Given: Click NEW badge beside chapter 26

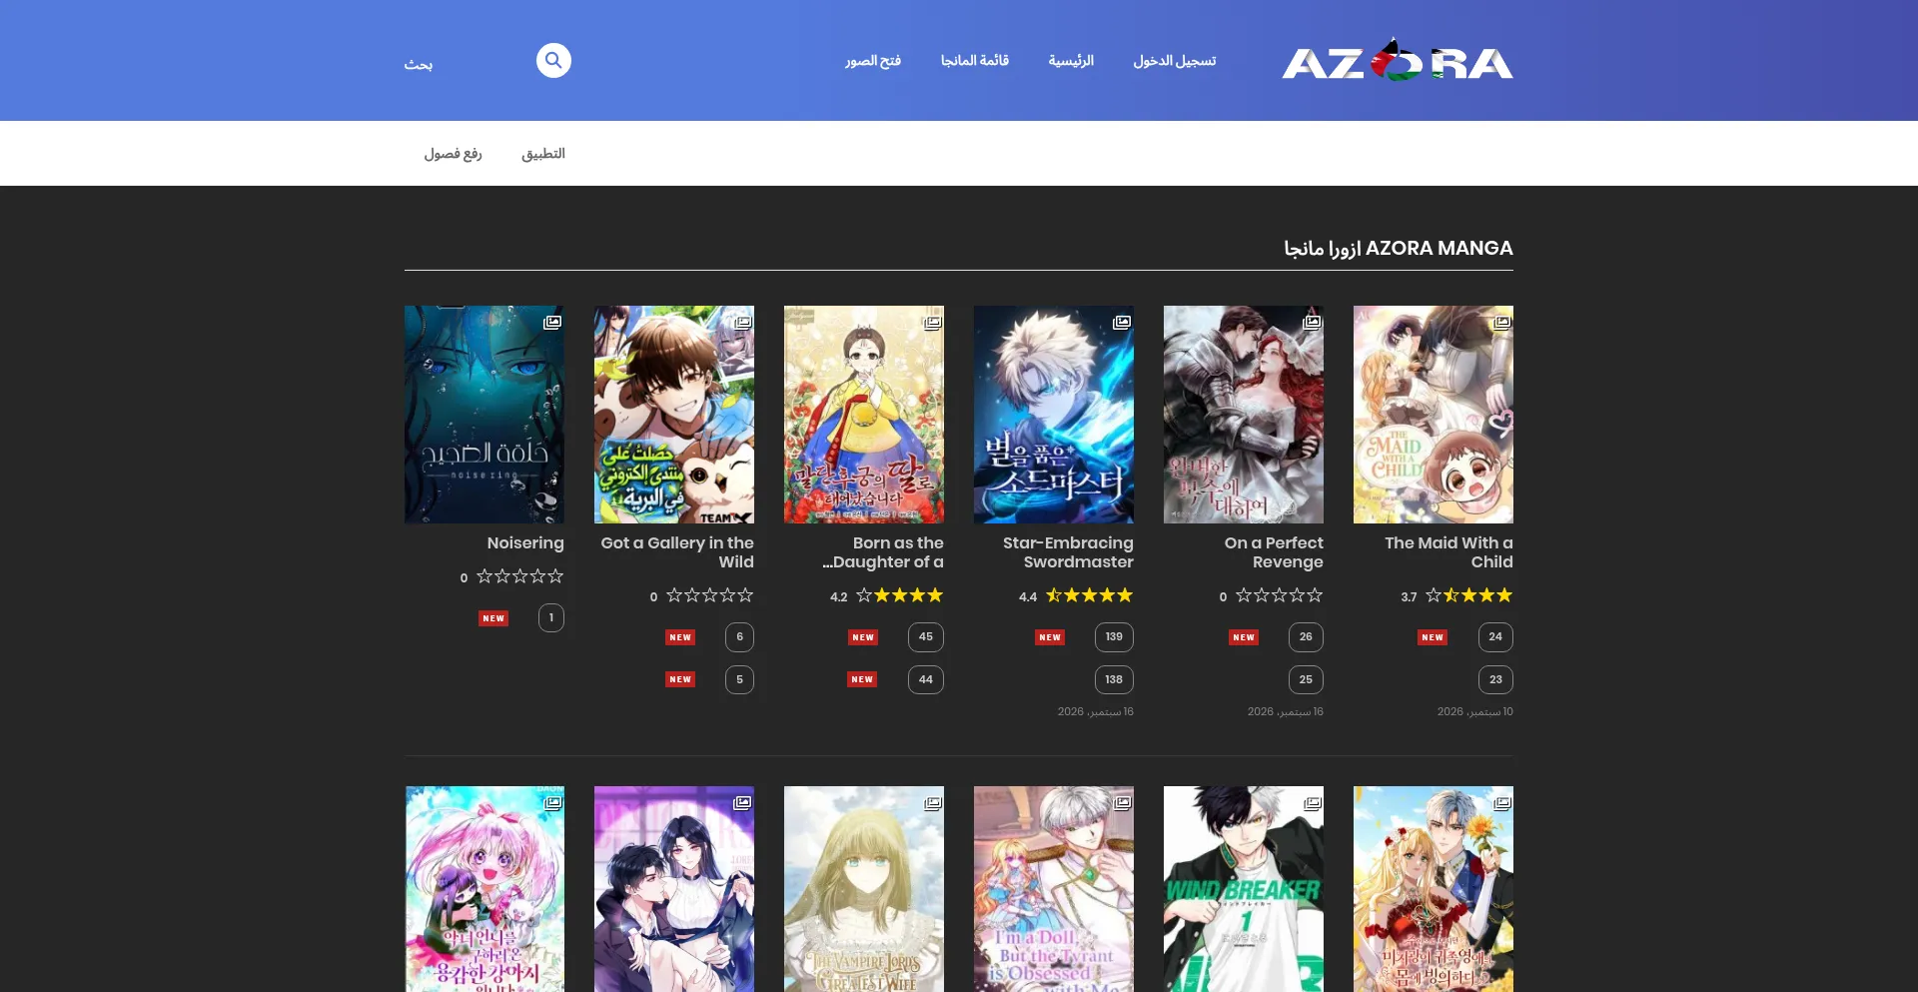Looking at the screenshot, I should point(1244,637).
